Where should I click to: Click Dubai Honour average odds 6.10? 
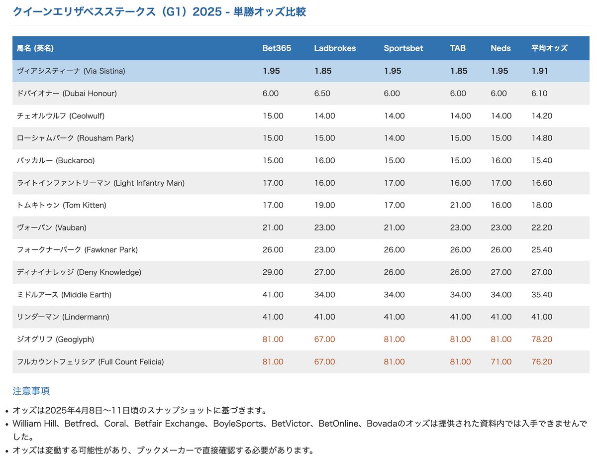539,93
